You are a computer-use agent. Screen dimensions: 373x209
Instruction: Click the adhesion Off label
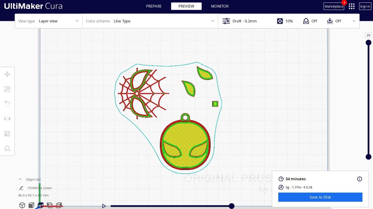point(338,21)
